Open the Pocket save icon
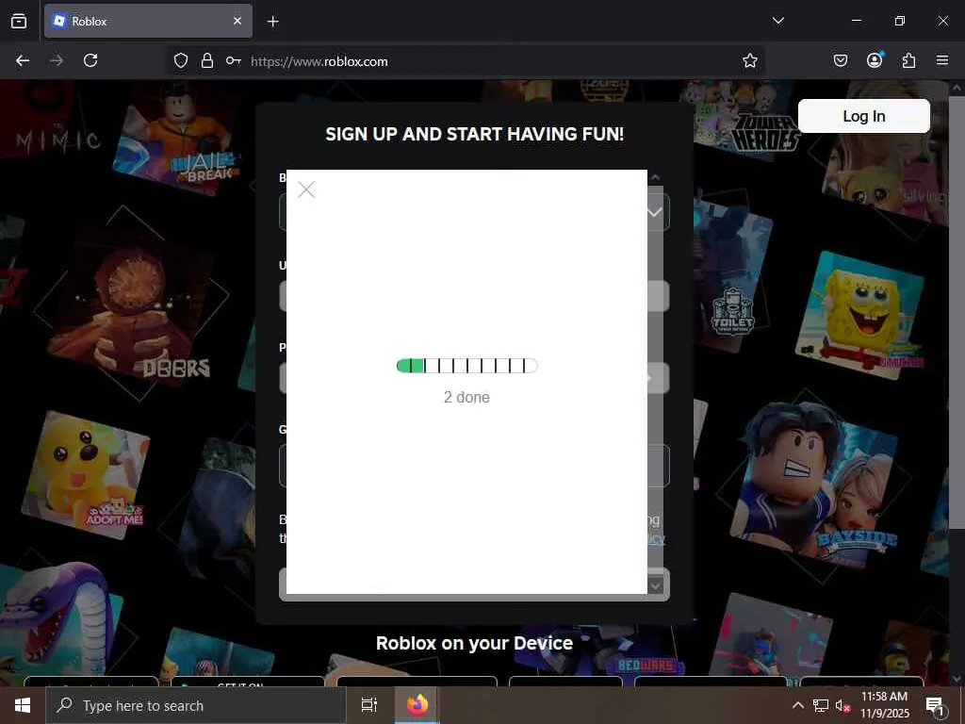 pos(841,60)
